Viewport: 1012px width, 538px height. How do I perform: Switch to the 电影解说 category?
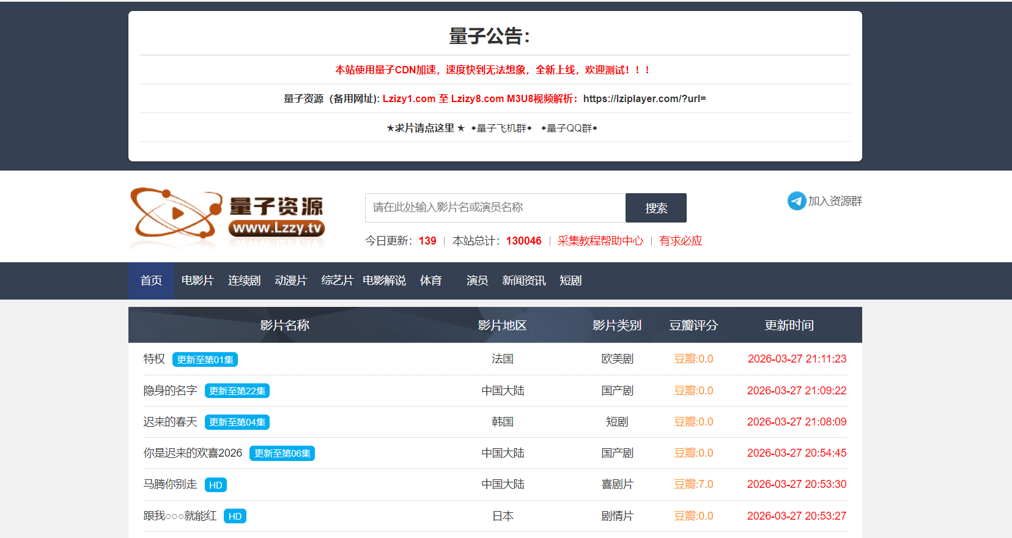pos(384,281)
